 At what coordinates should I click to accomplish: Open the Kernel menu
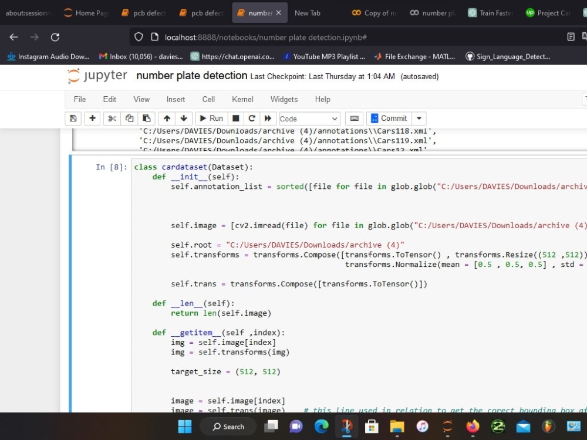coord(242,99)
